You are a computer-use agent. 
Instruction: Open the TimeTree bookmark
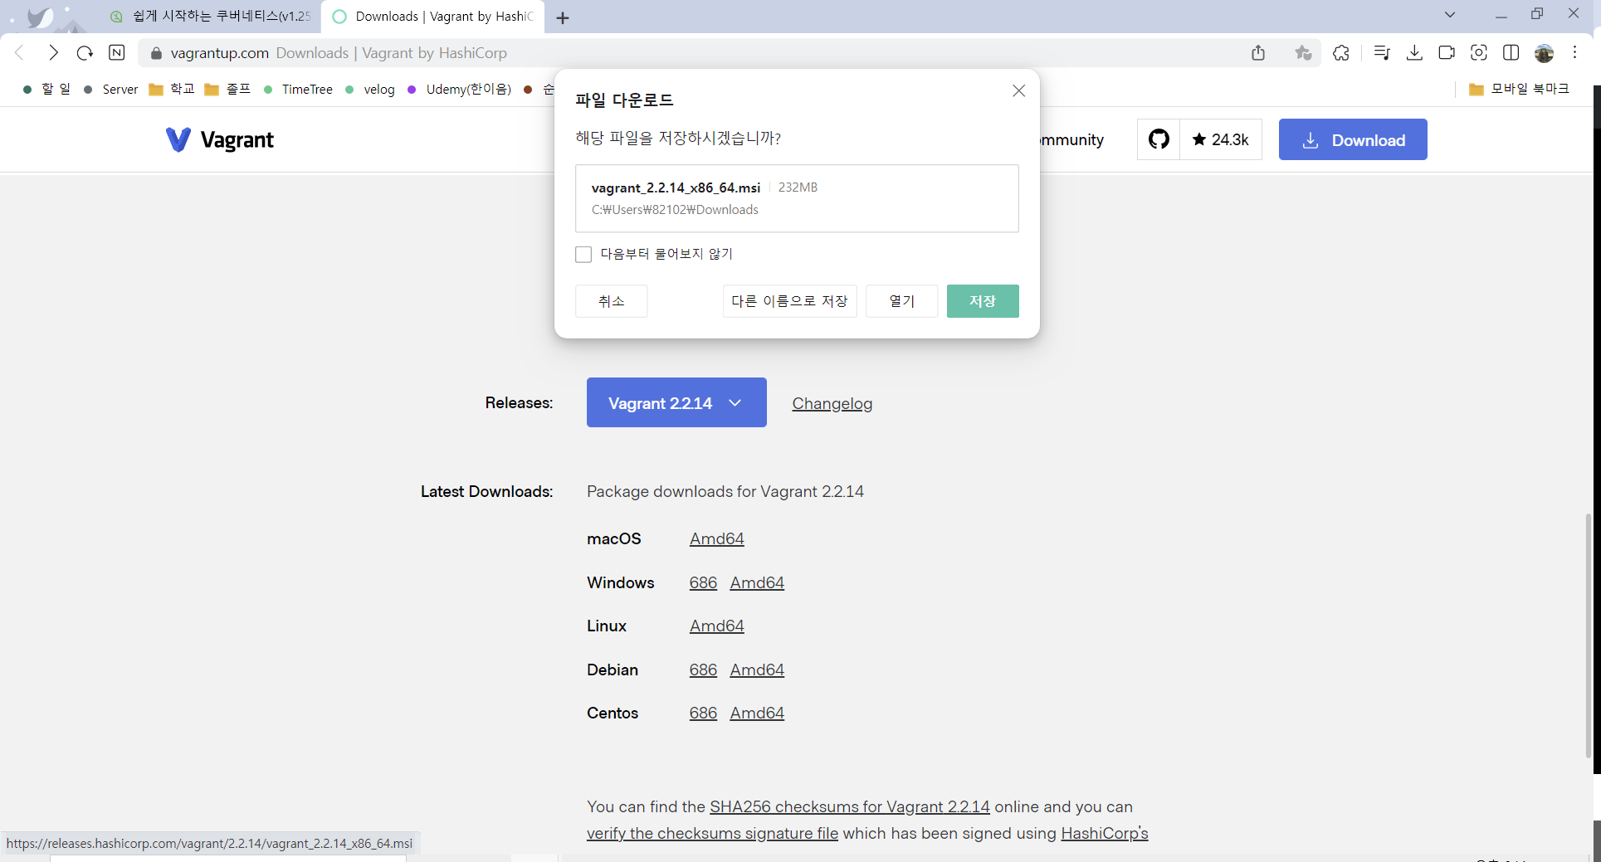pos(298,89)
